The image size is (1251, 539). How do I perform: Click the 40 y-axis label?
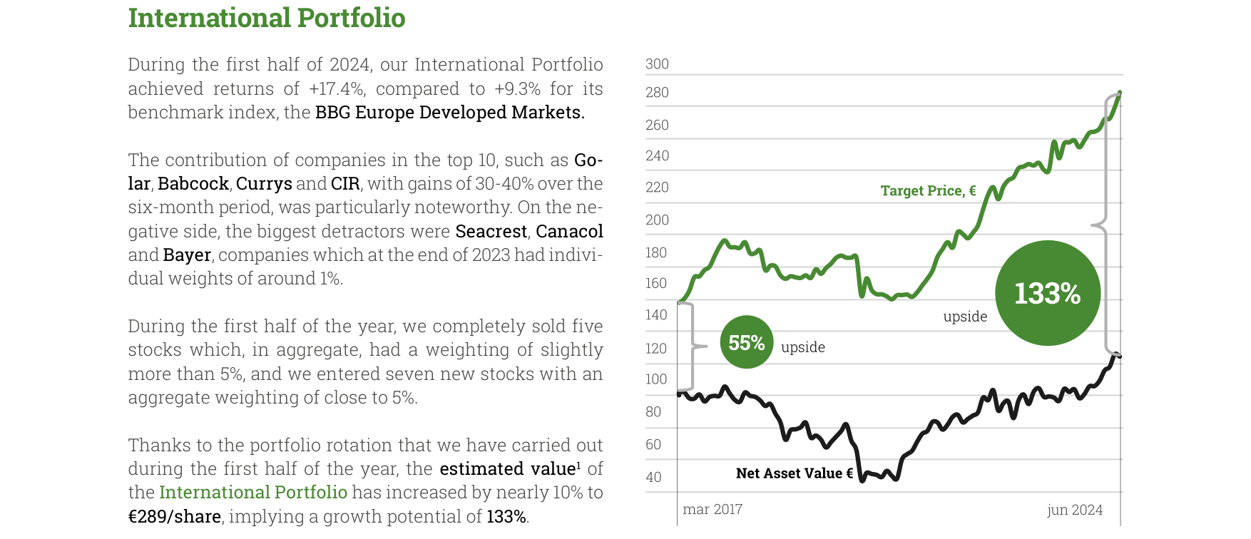tap(653, 477)
